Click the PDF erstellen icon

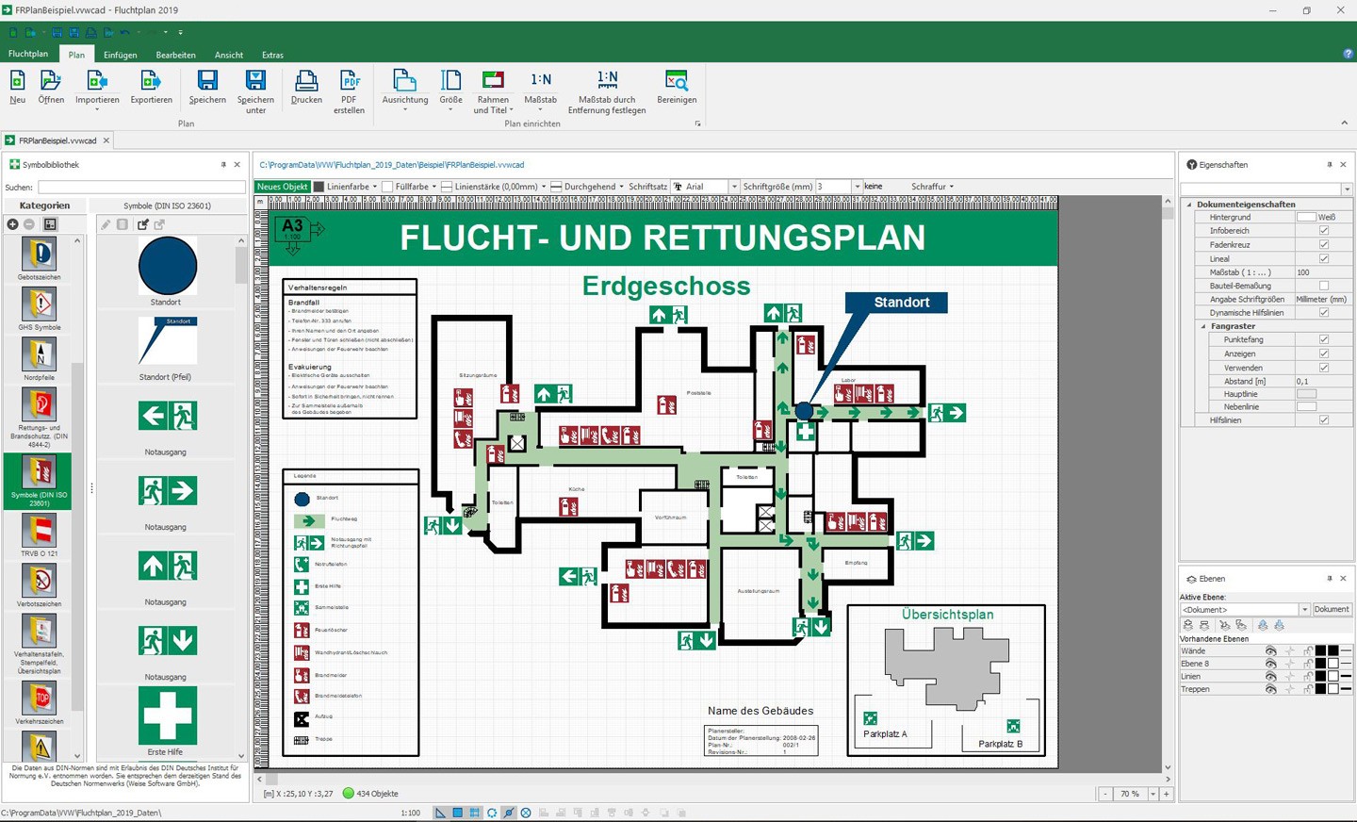pyautogui.click(x=349, y=86)
